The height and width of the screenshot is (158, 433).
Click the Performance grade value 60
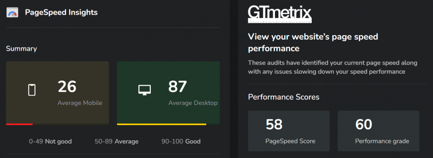click(x=364, y=124)
